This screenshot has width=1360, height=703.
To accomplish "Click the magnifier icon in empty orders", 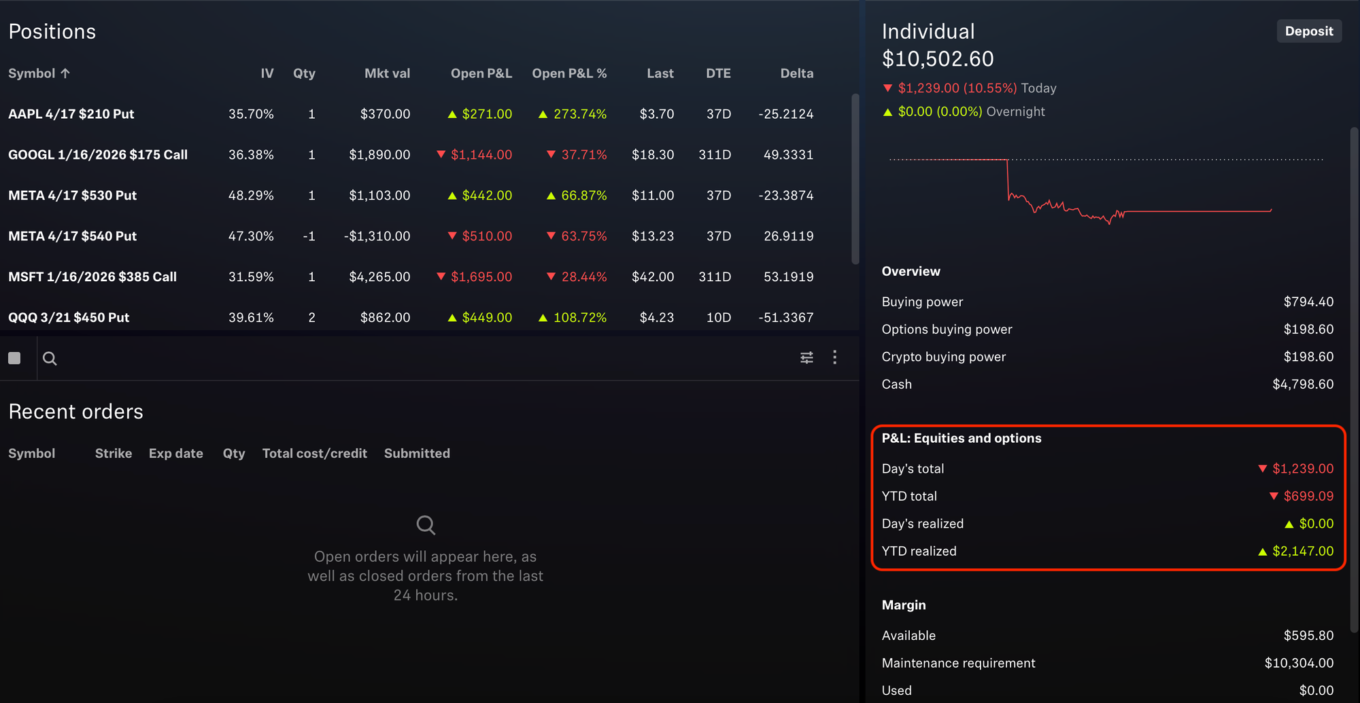I will [x=426, y=524].
